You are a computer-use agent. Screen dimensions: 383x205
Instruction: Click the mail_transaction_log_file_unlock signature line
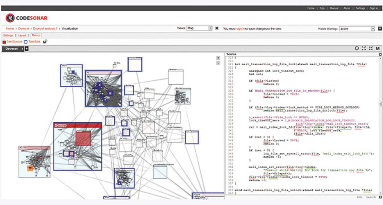(x=303, y=190)
